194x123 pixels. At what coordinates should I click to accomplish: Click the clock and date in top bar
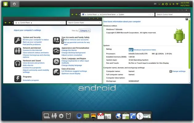pyautogui.click(x=185, y=4)
